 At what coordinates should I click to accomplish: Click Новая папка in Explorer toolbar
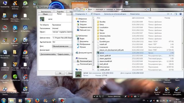[135, 14]
